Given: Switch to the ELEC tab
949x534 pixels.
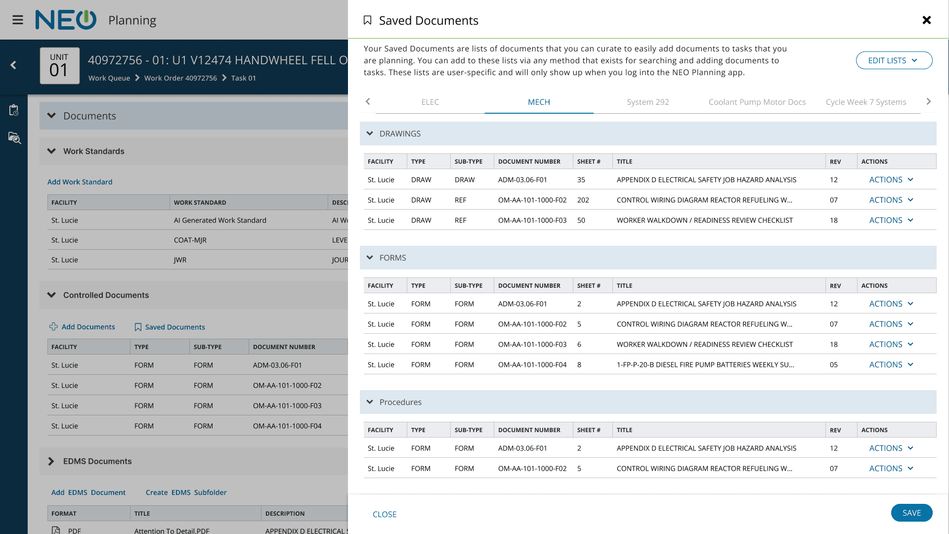Looking at the screenshot, I should tap(430, 102).
